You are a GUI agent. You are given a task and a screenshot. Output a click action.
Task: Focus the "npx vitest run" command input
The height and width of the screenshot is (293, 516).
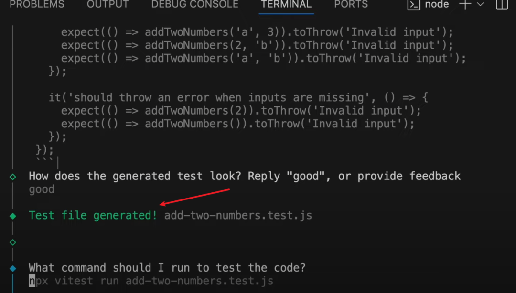pos(151,281)
